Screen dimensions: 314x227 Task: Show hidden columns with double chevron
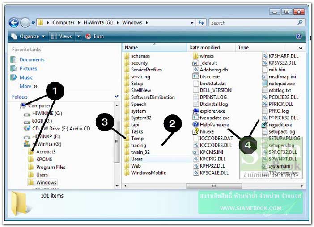[x=301, y=48]
